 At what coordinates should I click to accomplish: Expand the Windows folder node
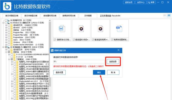click(x=6, y=42)
